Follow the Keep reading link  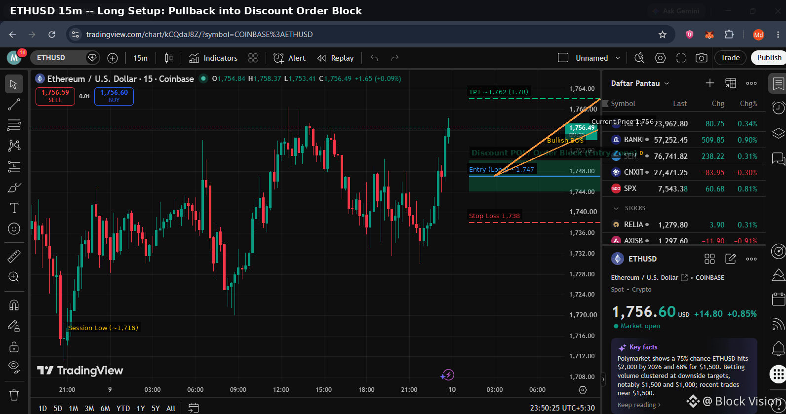coord(639,405)
